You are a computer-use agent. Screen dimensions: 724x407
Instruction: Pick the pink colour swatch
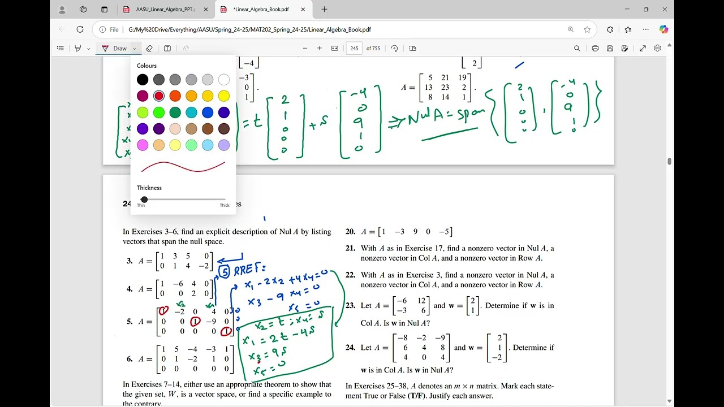pyautogui.click(x=143, y=145)
